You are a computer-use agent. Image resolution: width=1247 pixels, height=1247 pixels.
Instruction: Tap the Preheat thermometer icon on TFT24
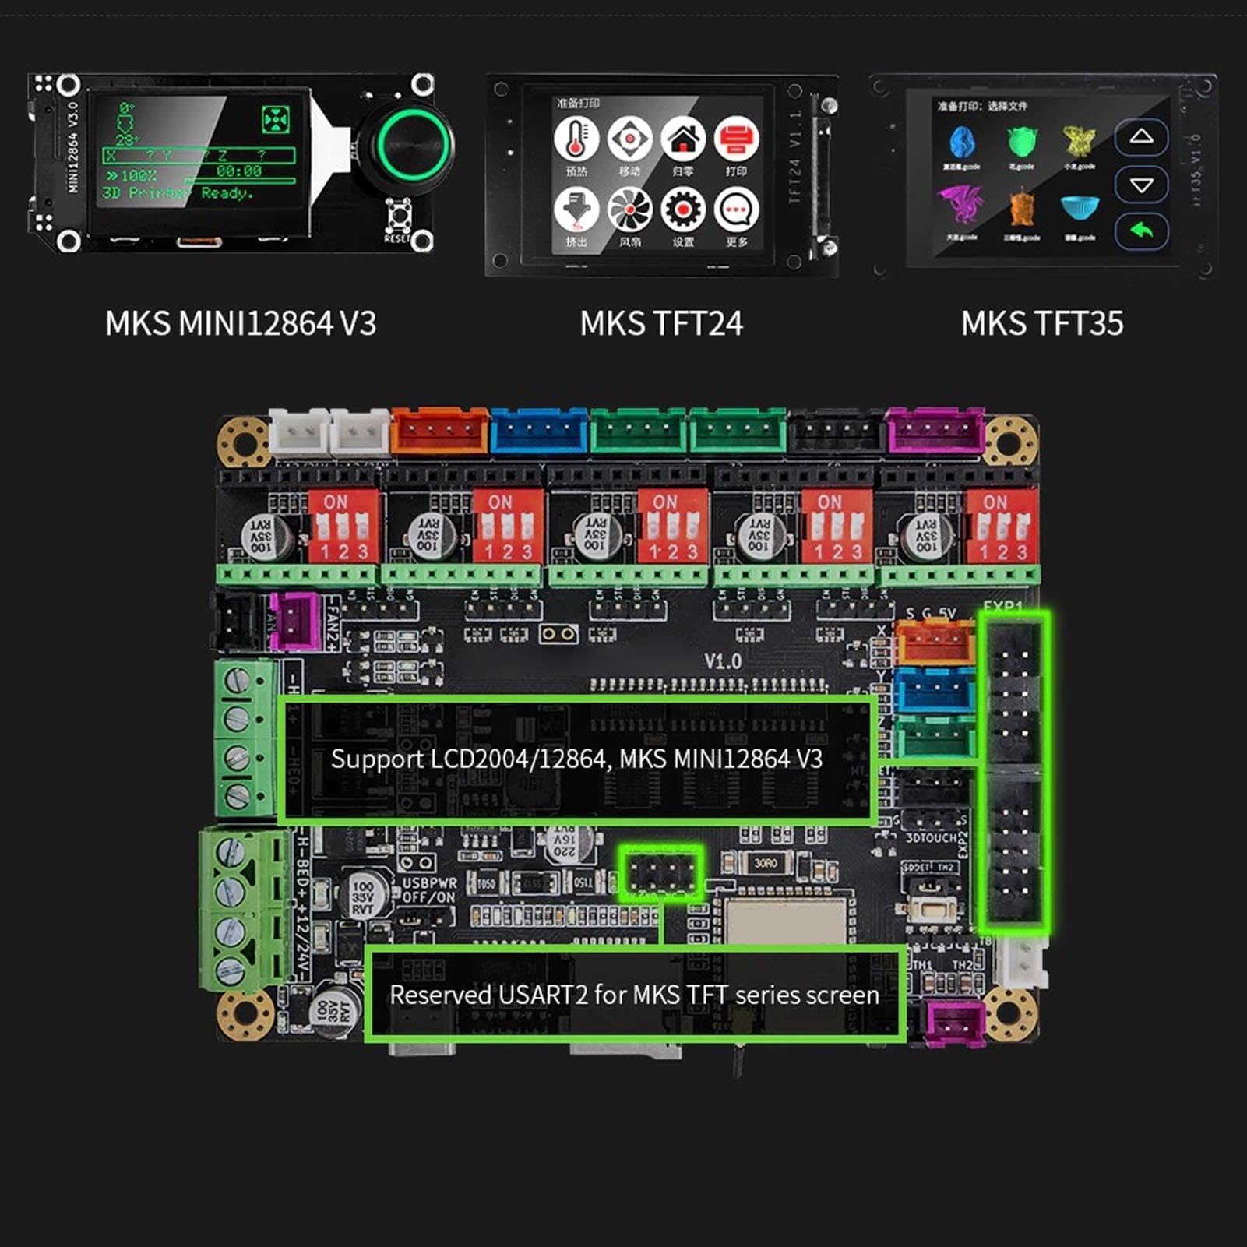(576, 139)
